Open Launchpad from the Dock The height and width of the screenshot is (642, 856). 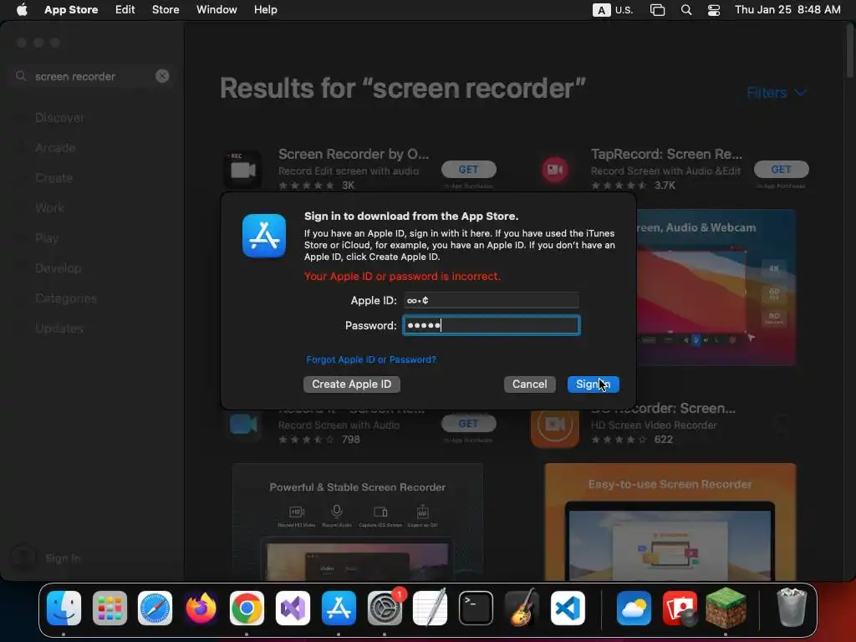110,608
